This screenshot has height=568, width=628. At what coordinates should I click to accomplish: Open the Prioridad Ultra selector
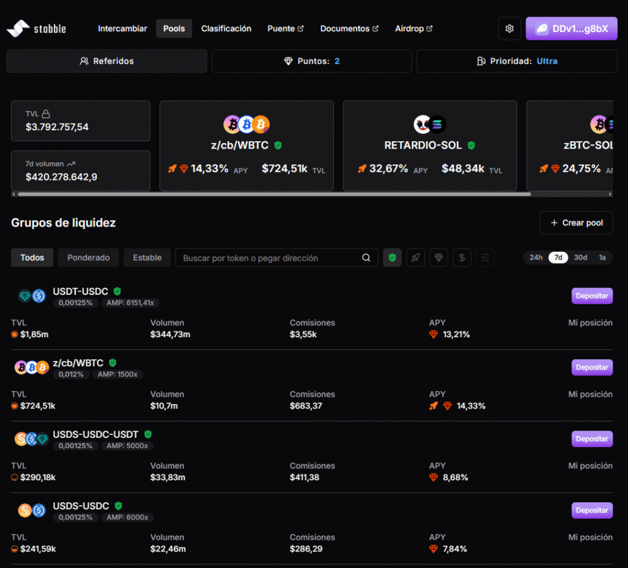pyautogui.click(x=516, y=61)
